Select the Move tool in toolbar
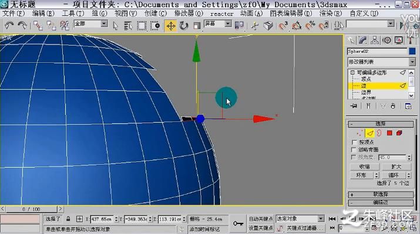This screenshot has width=420, height=234. (170, 26)
